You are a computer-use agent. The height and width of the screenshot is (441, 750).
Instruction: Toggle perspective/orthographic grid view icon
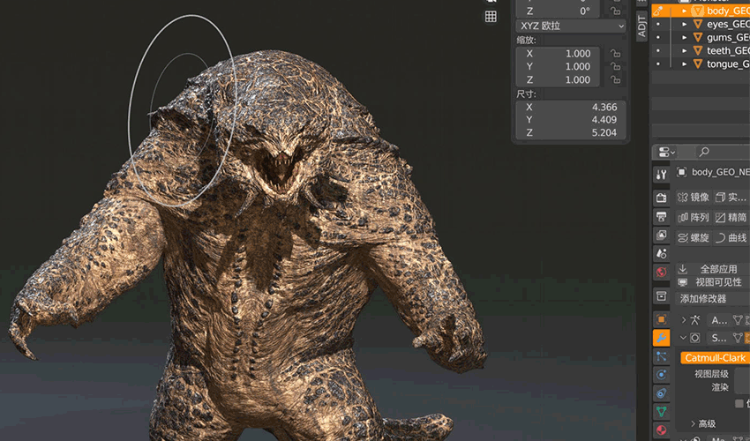tap(491, 17)
